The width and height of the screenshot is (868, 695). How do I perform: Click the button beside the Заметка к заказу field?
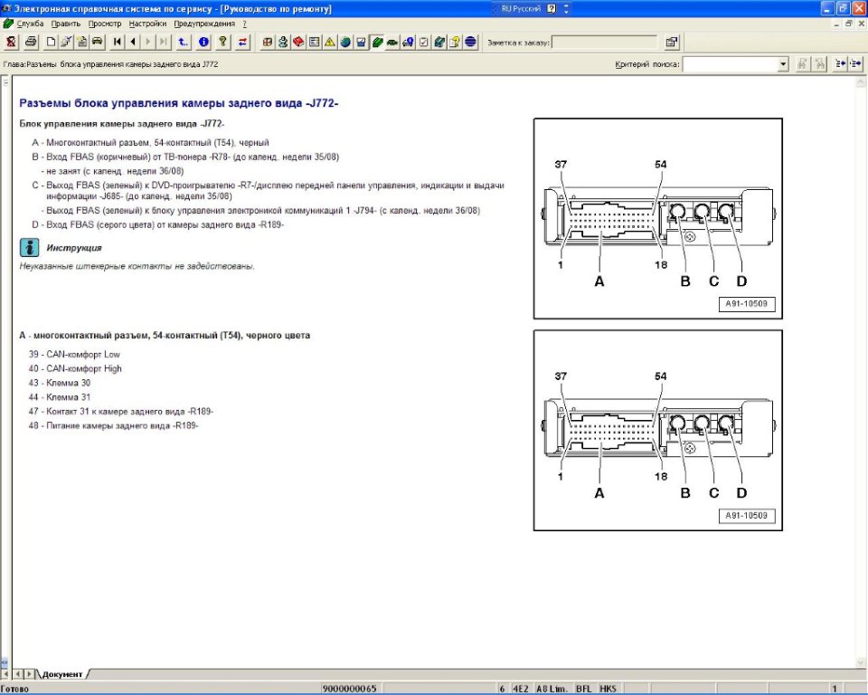[672, 42]
